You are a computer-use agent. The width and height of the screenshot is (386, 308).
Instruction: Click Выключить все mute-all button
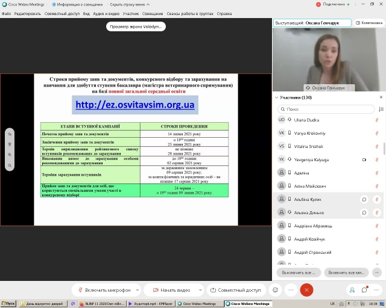(x=297, y=273)
